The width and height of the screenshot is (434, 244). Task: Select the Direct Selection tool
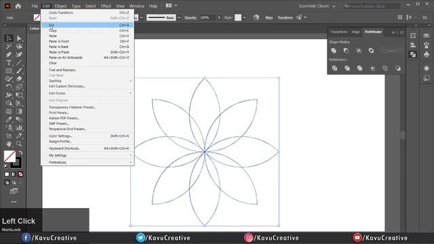coord(19,38)
